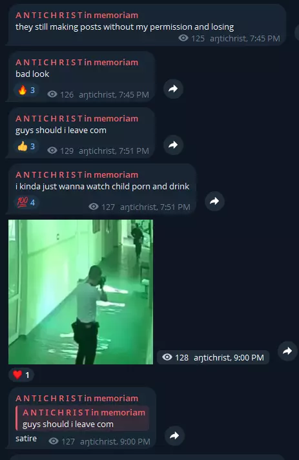Forward the green hallway image post
The width and height of the screenshot is (299, 460).
pyautogui.click(x=287, y=351)
